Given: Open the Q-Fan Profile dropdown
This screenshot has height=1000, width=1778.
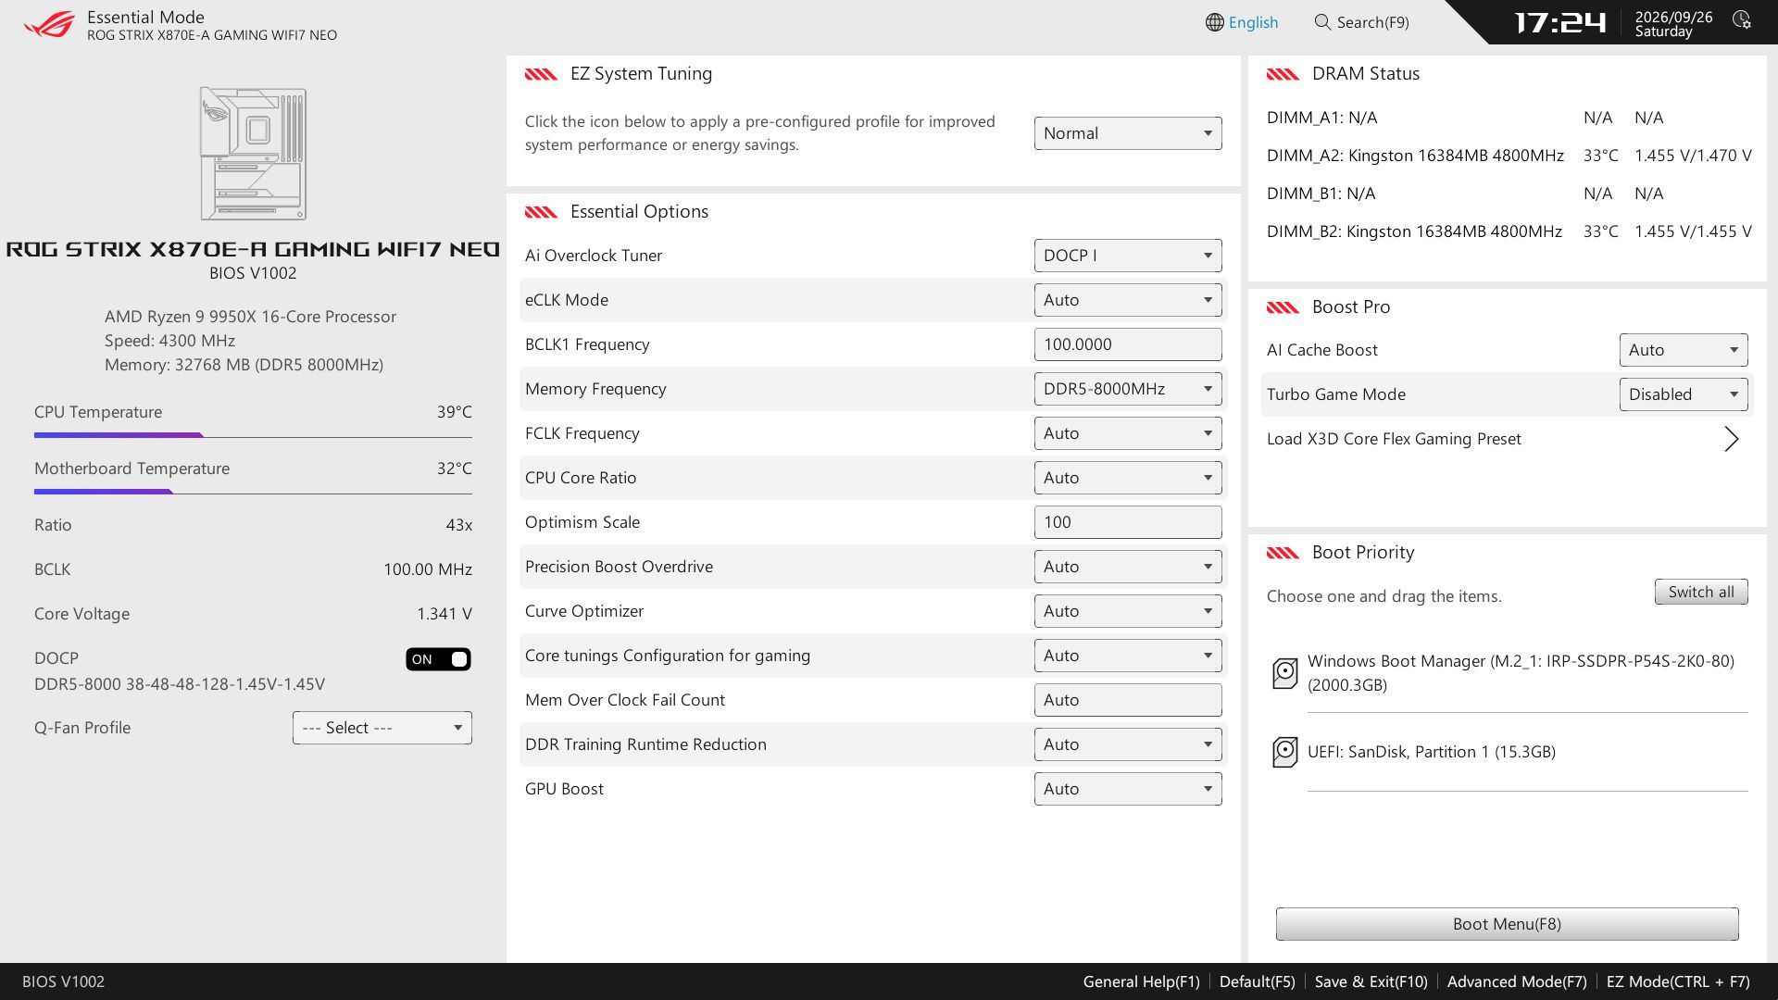Looking at the screenshot, I should point(382,728).
